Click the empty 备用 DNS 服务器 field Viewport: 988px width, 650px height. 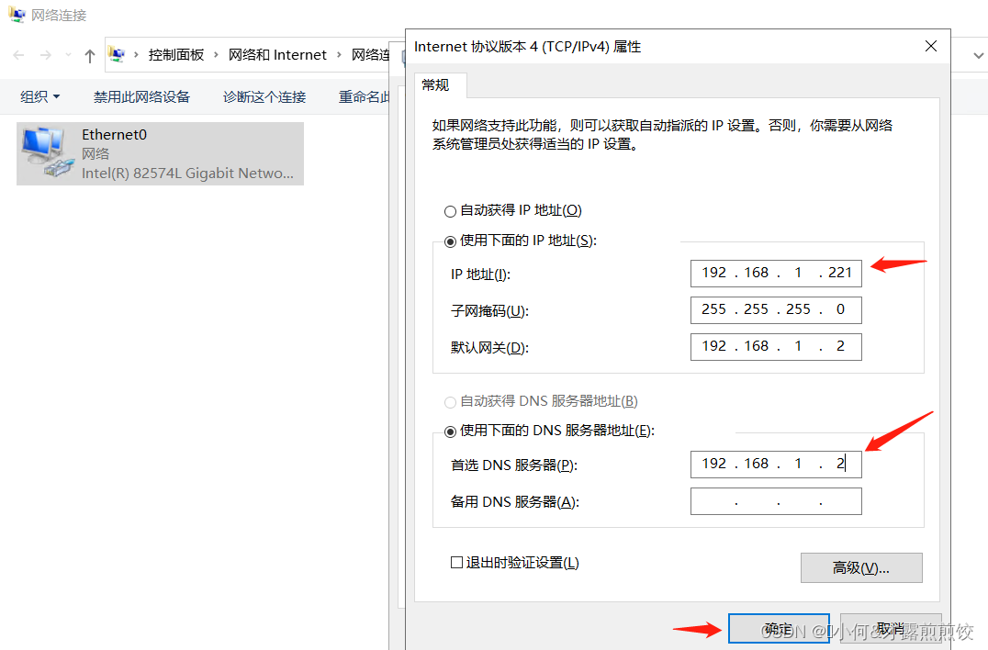pyautogui.click(x=776, y=501)
